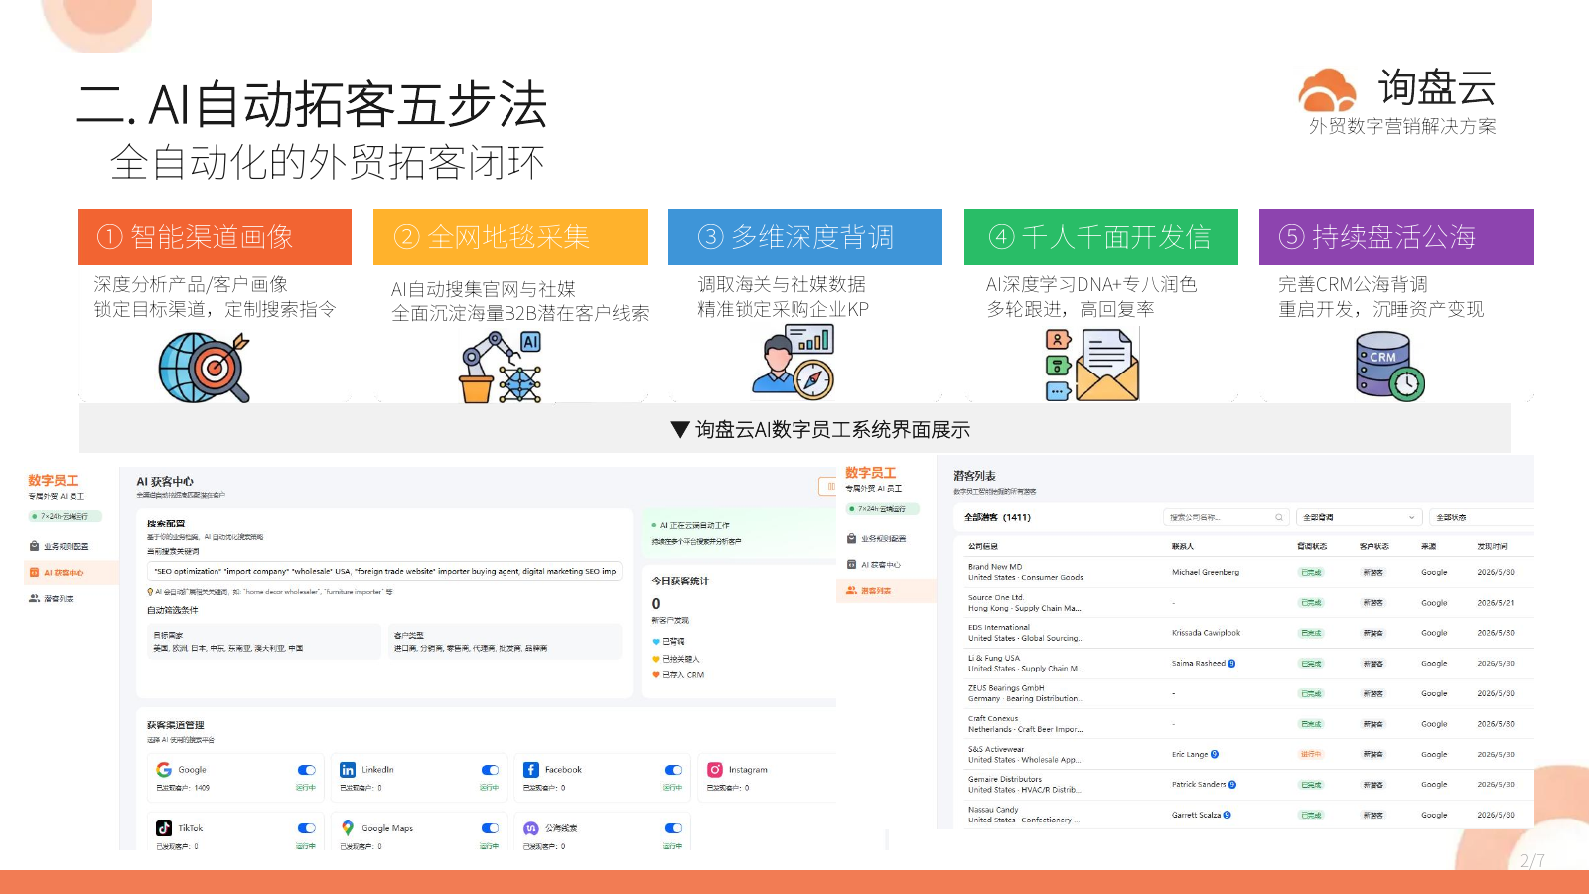Click the 客户类型 filter condition box
The image size is (1589, 894).
click(x=505, y=642)
